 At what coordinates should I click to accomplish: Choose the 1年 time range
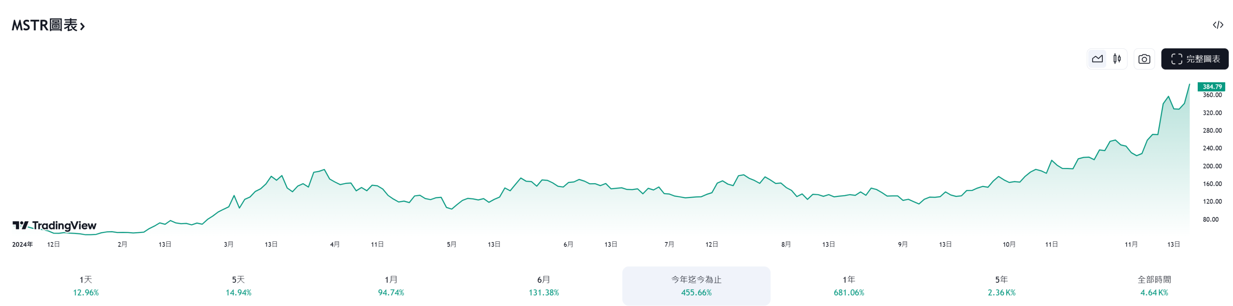tap(849, 286)
